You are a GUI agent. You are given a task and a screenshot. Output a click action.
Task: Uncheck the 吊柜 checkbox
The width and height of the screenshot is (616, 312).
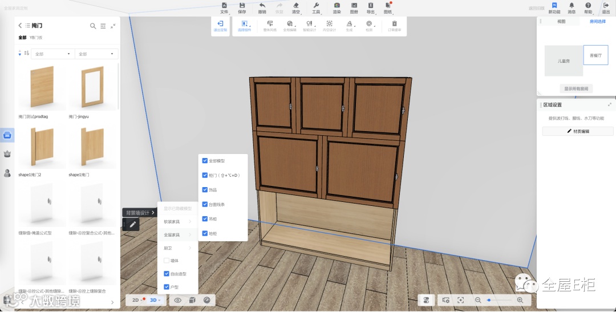[205, 219]
